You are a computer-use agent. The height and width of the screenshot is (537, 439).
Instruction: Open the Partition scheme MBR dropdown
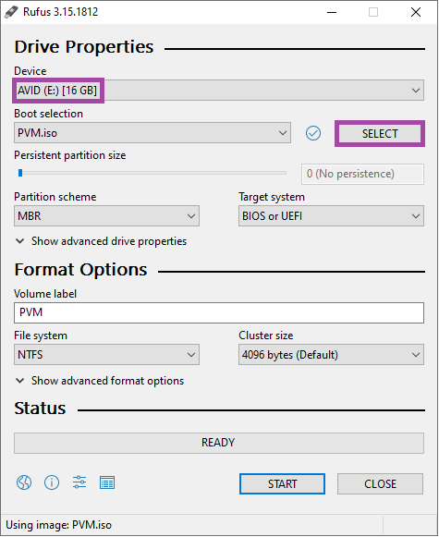106,216
